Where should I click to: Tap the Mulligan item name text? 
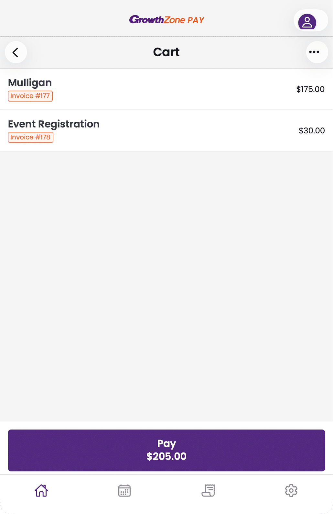pos(30,83)
